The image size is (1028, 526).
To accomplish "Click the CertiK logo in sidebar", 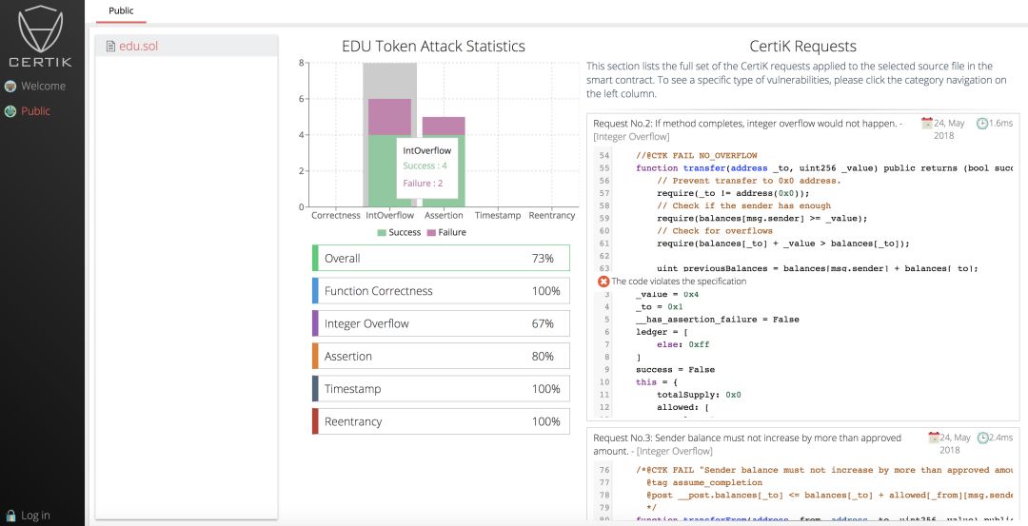I will [x=41, y=36].
